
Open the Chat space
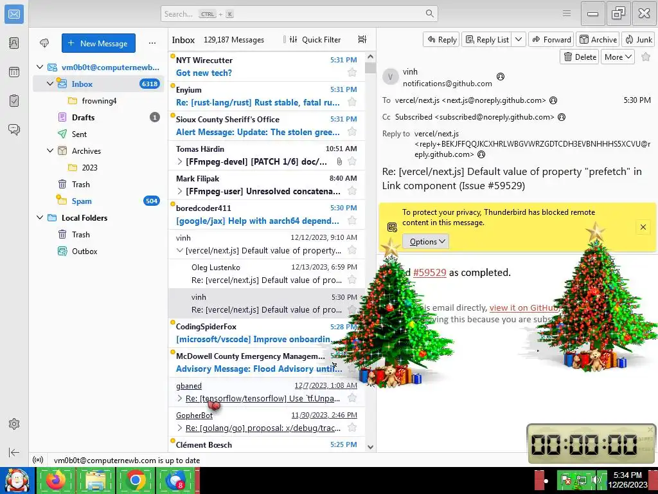[14, 129]
